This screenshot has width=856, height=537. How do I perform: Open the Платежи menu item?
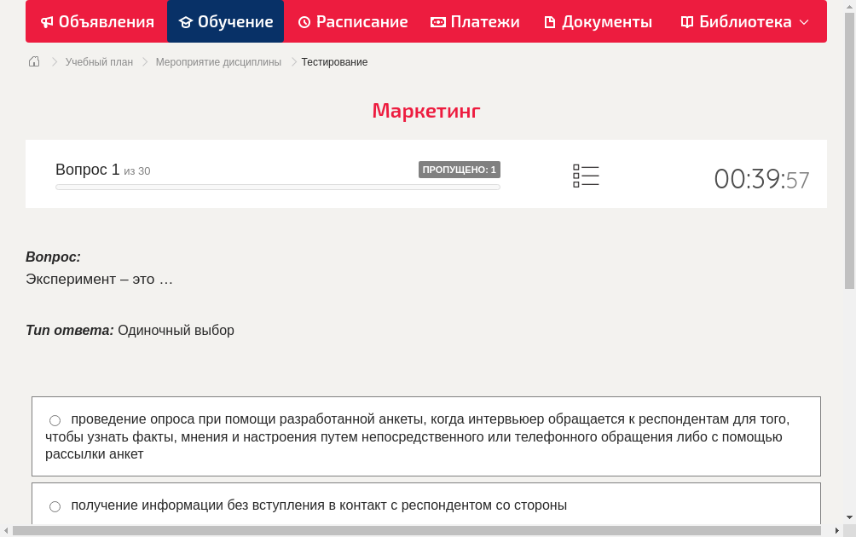475,21
